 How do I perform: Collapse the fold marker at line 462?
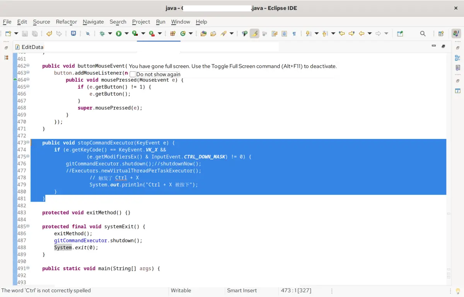pos(28,66)
